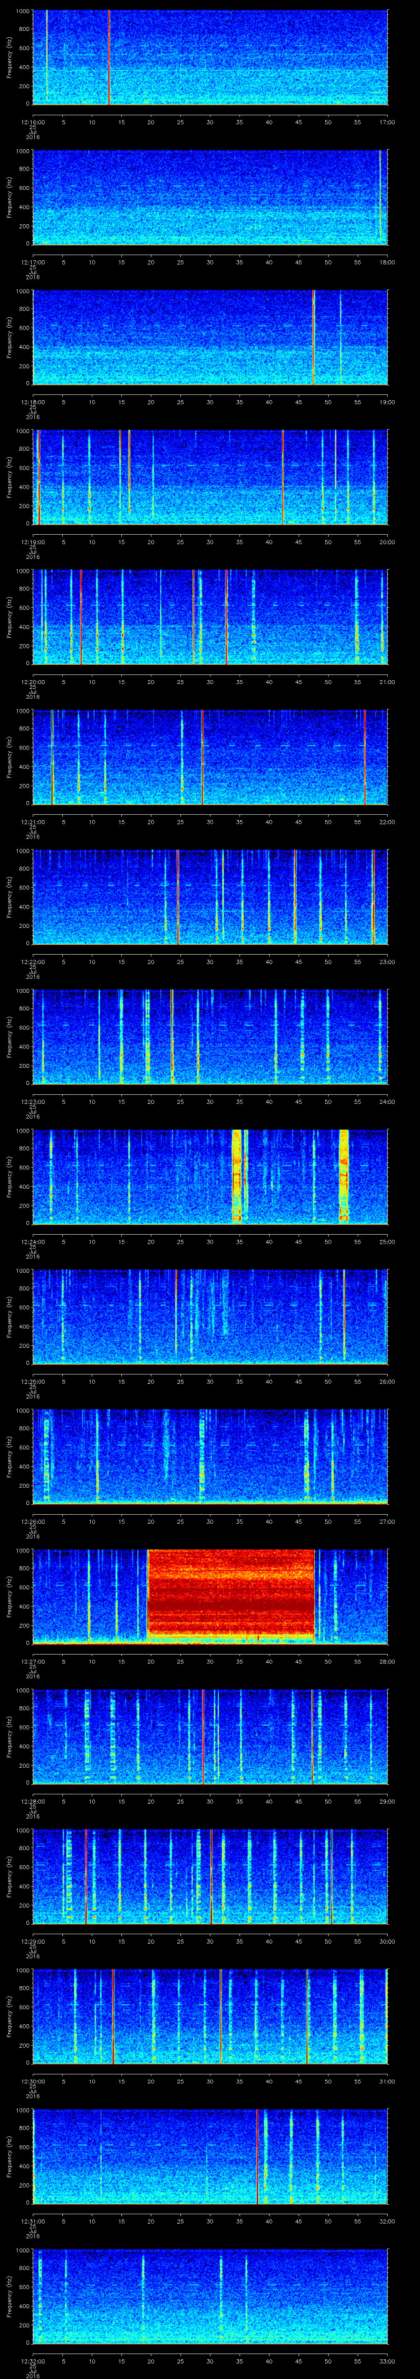Click the 12:30:00 start time label

[33, 2082]
